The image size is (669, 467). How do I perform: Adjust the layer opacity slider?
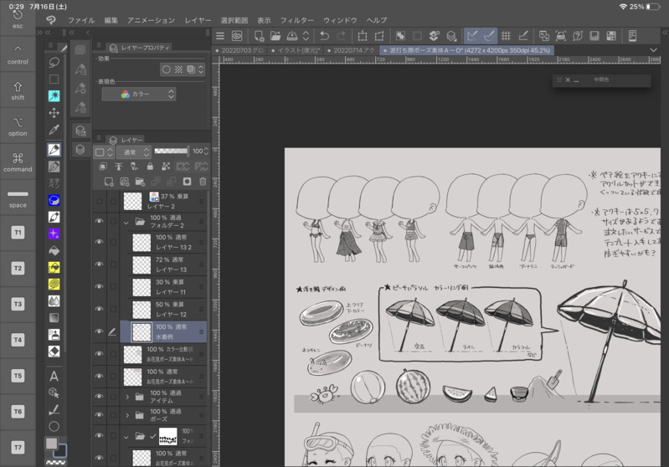pyautogui.click(x=171, y=151)
